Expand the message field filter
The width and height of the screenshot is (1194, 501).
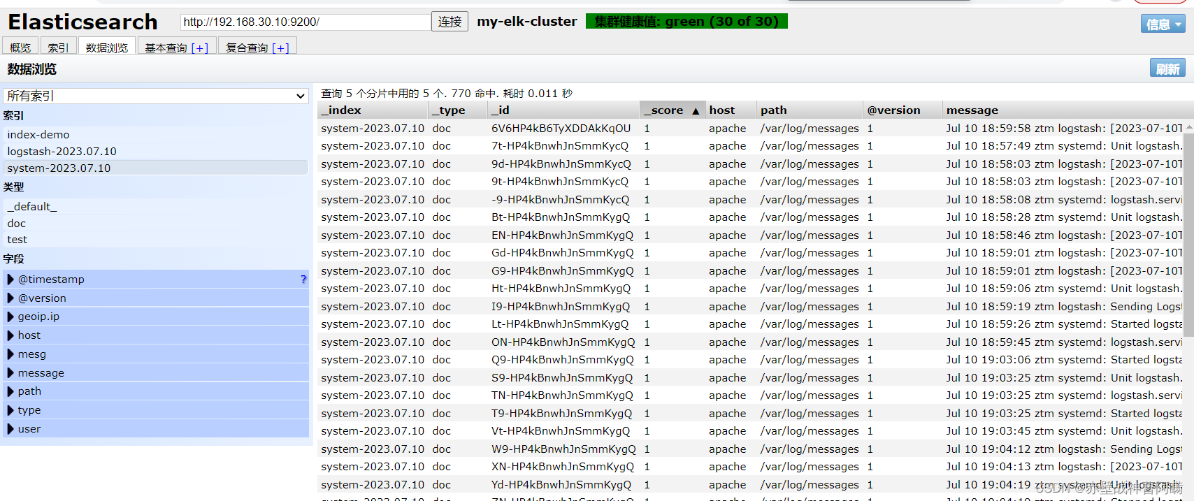pos(10,373)
